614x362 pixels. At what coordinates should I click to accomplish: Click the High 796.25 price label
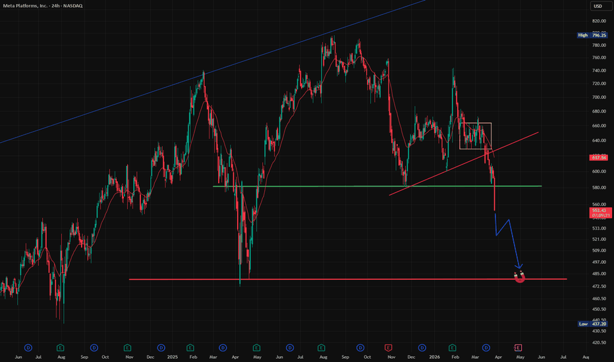click(x=592, y=36)
